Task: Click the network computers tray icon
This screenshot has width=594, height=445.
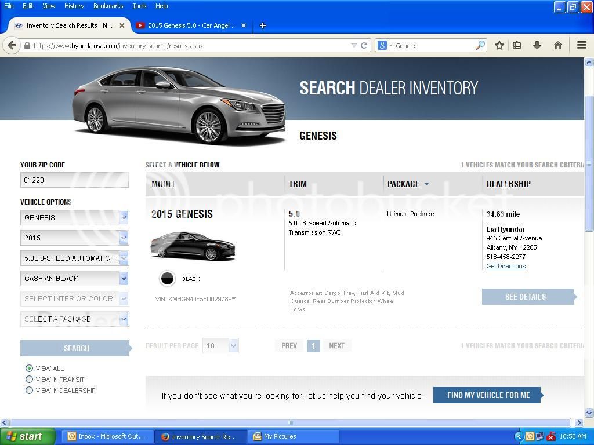Action: (540, 436)
